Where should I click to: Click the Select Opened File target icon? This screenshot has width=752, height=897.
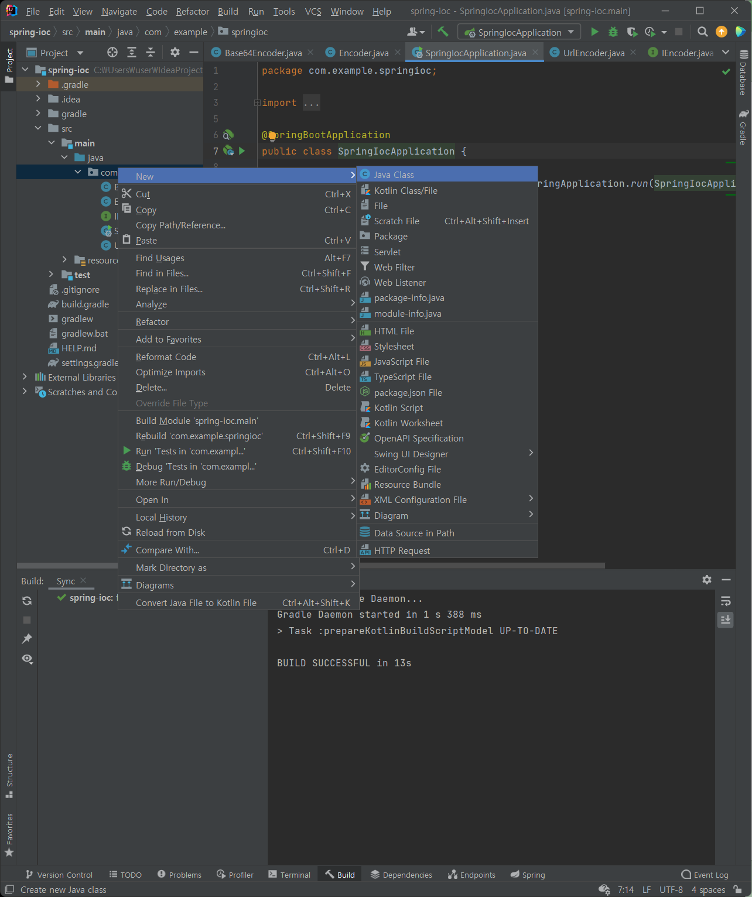[112, 53]
